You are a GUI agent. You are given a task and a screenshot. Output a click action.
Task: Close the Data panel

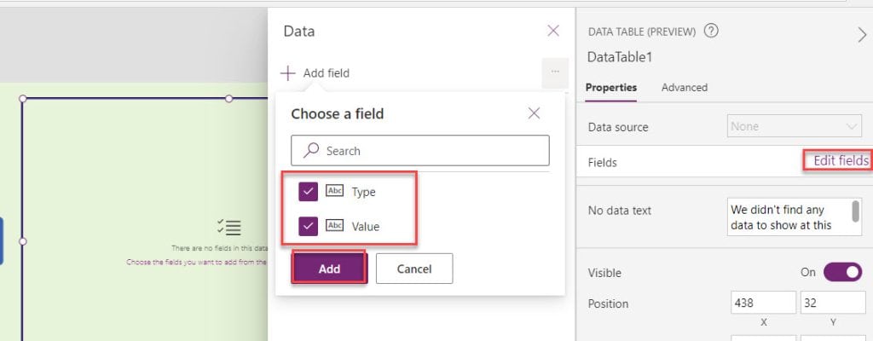point(552,31)
